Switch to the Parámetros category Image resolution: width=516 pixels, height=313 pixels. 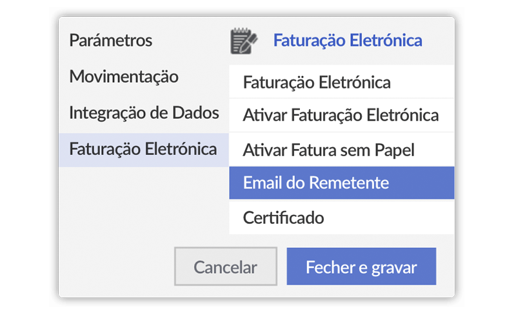[x=110, y=41]
